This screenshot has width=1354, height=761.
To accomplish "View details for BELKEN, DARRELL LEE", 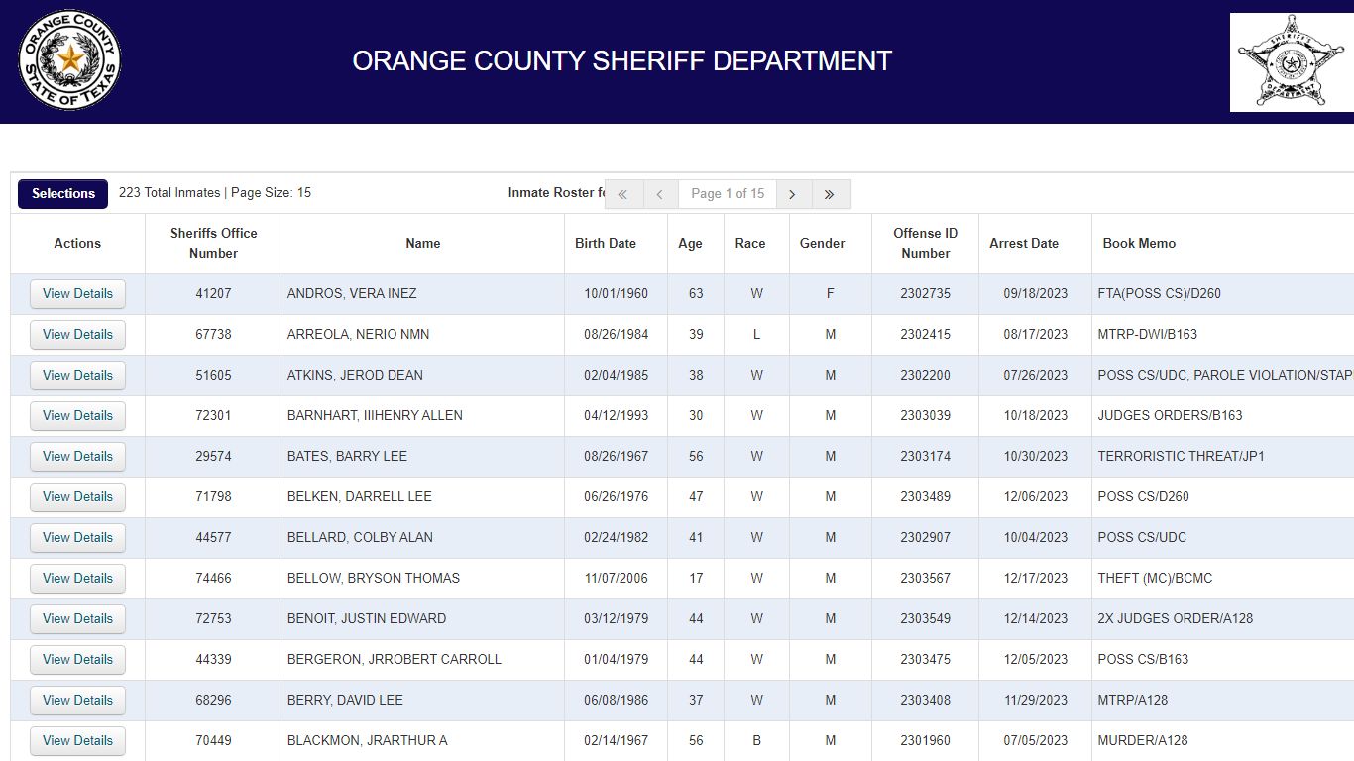I will point(77,497).
